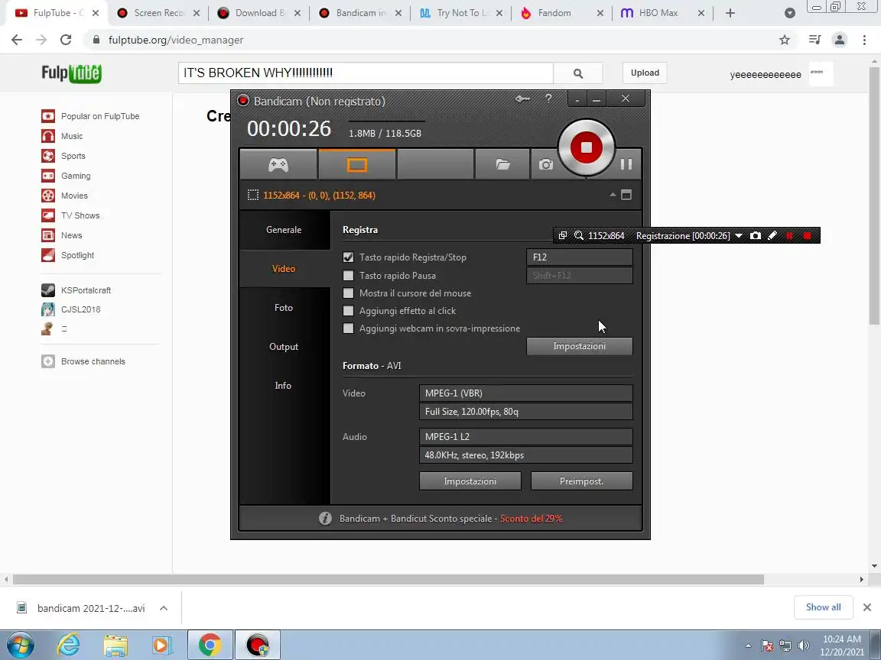Open the Info tab in Bandicam
The height and width of the screenshot is (660, 881).
284,386
